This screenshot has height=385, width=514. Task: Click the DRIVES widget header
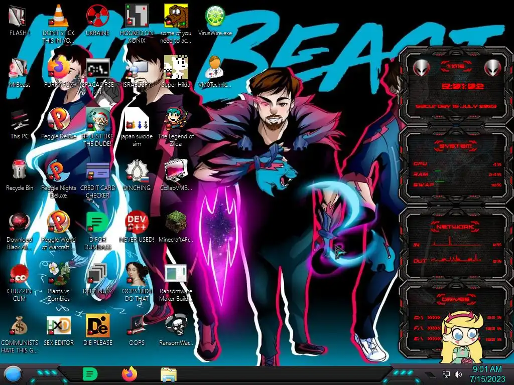[x=456, y=299]
